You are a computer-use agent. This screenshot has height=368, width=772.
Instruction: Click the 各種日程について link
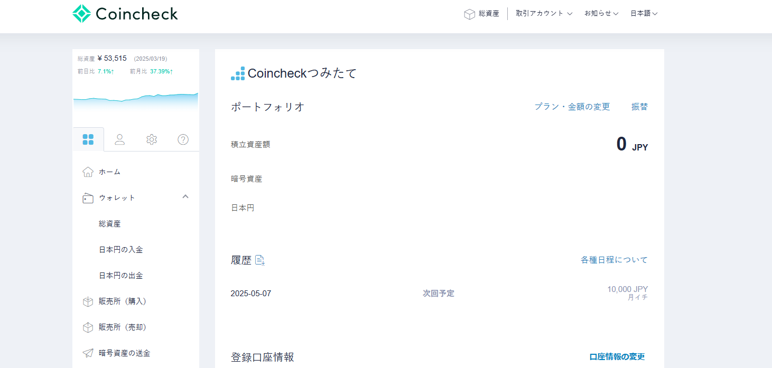coord(614,260)
